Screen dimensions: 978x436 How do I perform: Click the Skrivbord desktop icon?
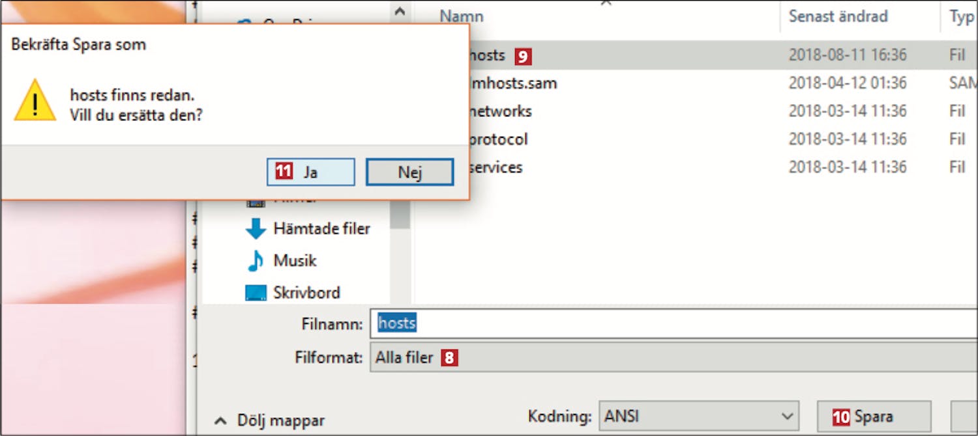coord(256,293)
